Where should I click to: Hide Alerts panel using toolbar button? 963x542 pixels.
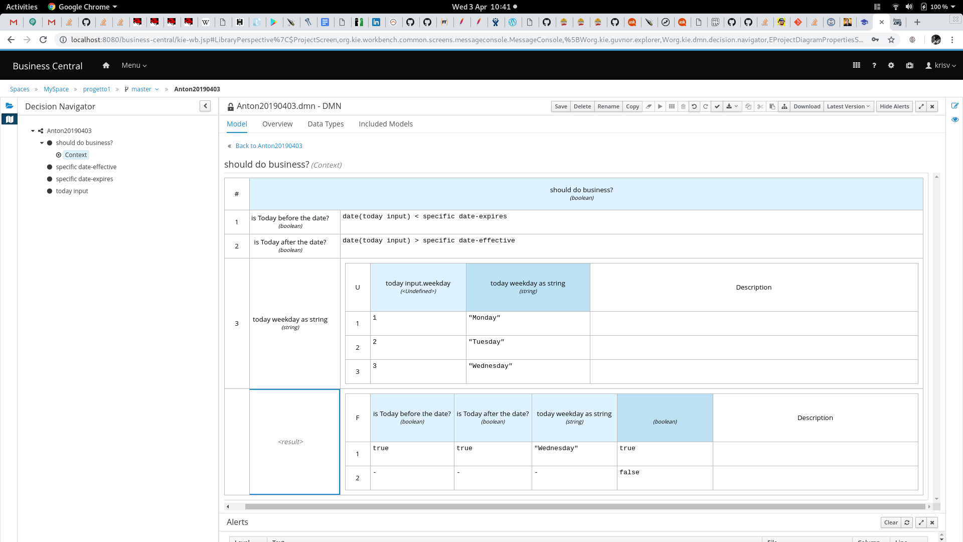[x=894, y=106]
